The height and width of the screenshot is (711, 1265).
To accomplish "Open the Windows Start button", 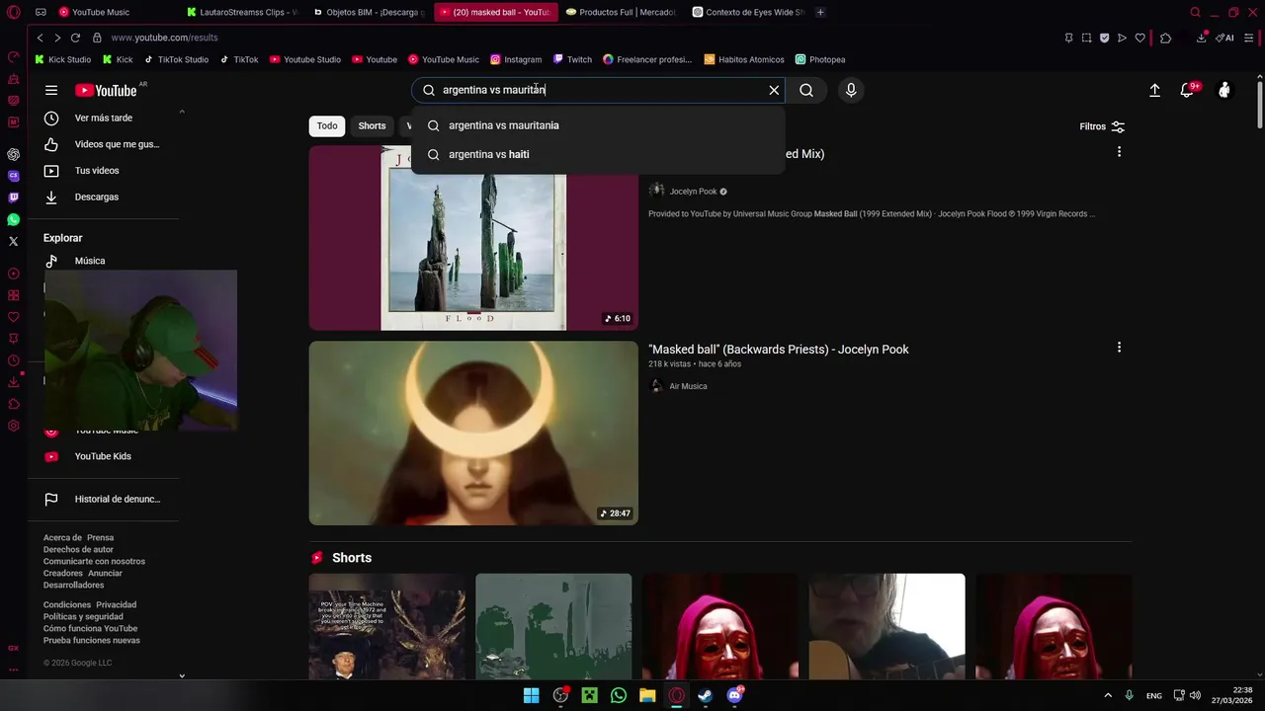I will pyautogui.click(x=532, y=695).
